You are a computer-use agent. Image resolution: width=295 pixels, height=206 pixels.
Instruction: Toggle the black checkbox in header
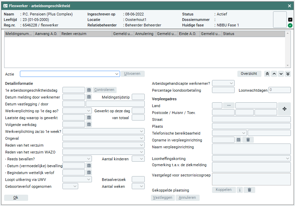pos(290,20)
